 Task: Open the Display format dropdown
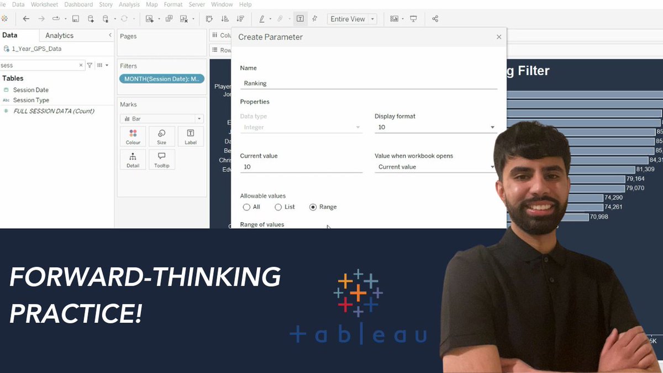(x=435, y=127)
